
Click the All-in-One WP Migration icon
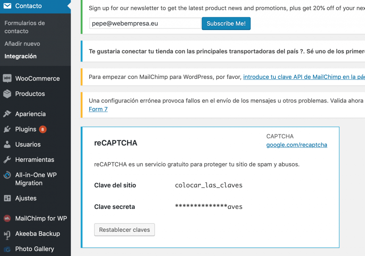coord(7,175)
